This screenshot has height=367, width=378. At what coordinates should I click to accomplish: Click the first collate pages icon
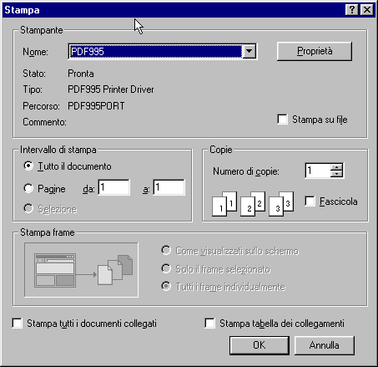coord(224,204)
